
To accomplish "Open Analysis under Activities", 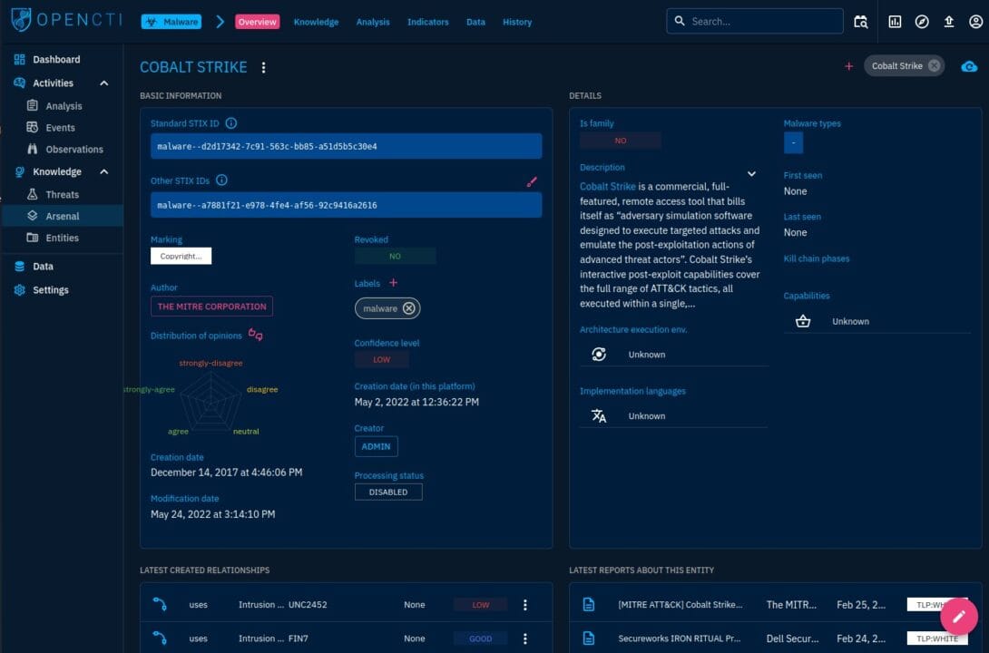I will [62, 106].
